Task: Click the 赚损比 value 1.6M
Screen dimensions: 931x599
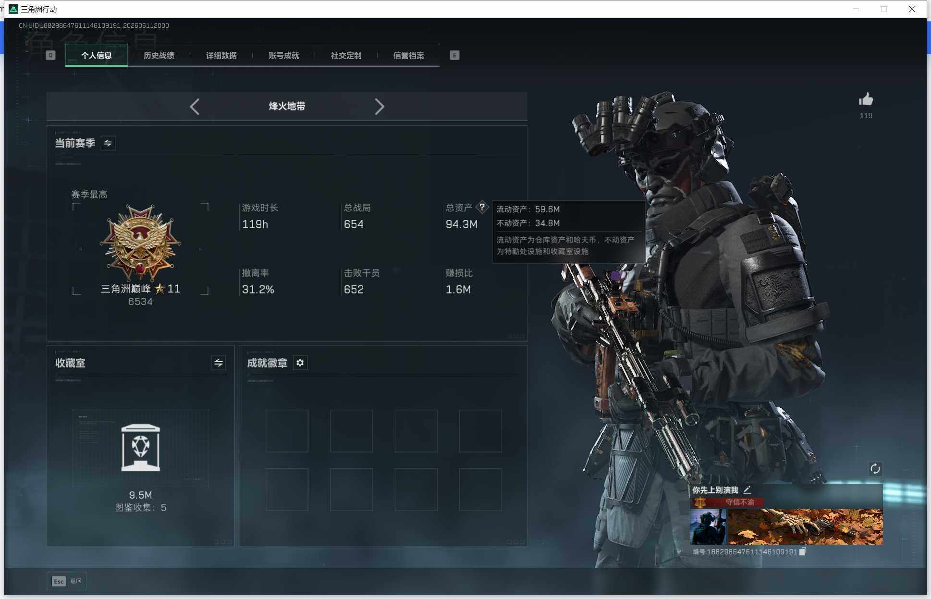Action: click(458, 290)
